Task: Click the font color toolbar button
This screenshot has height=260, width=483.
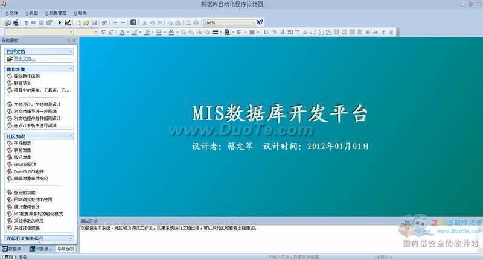Action: (x=123, y=32)
